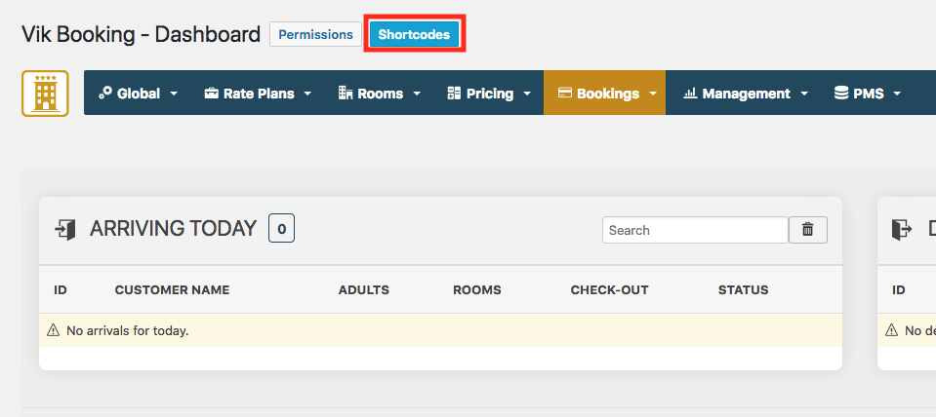The height and width of the screenshot is (417, 936).
Task: Click the Management chart icon
Action: coord(690,93)
